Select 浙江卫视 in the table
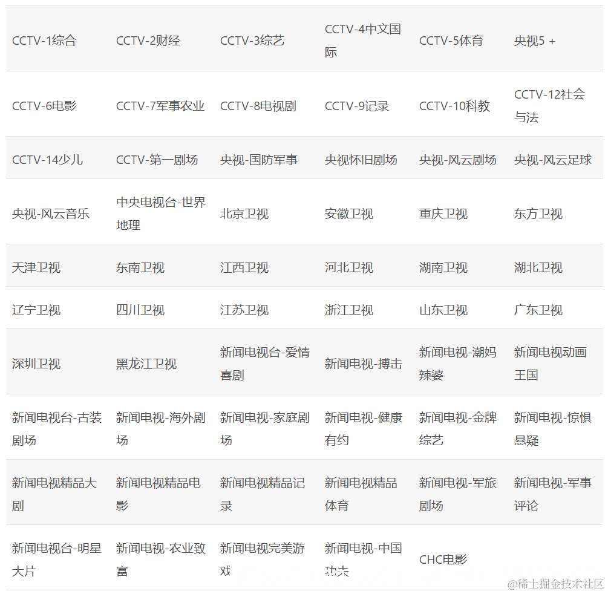The width and height of the screenshot is (608, 594). (x=349, y=310)
